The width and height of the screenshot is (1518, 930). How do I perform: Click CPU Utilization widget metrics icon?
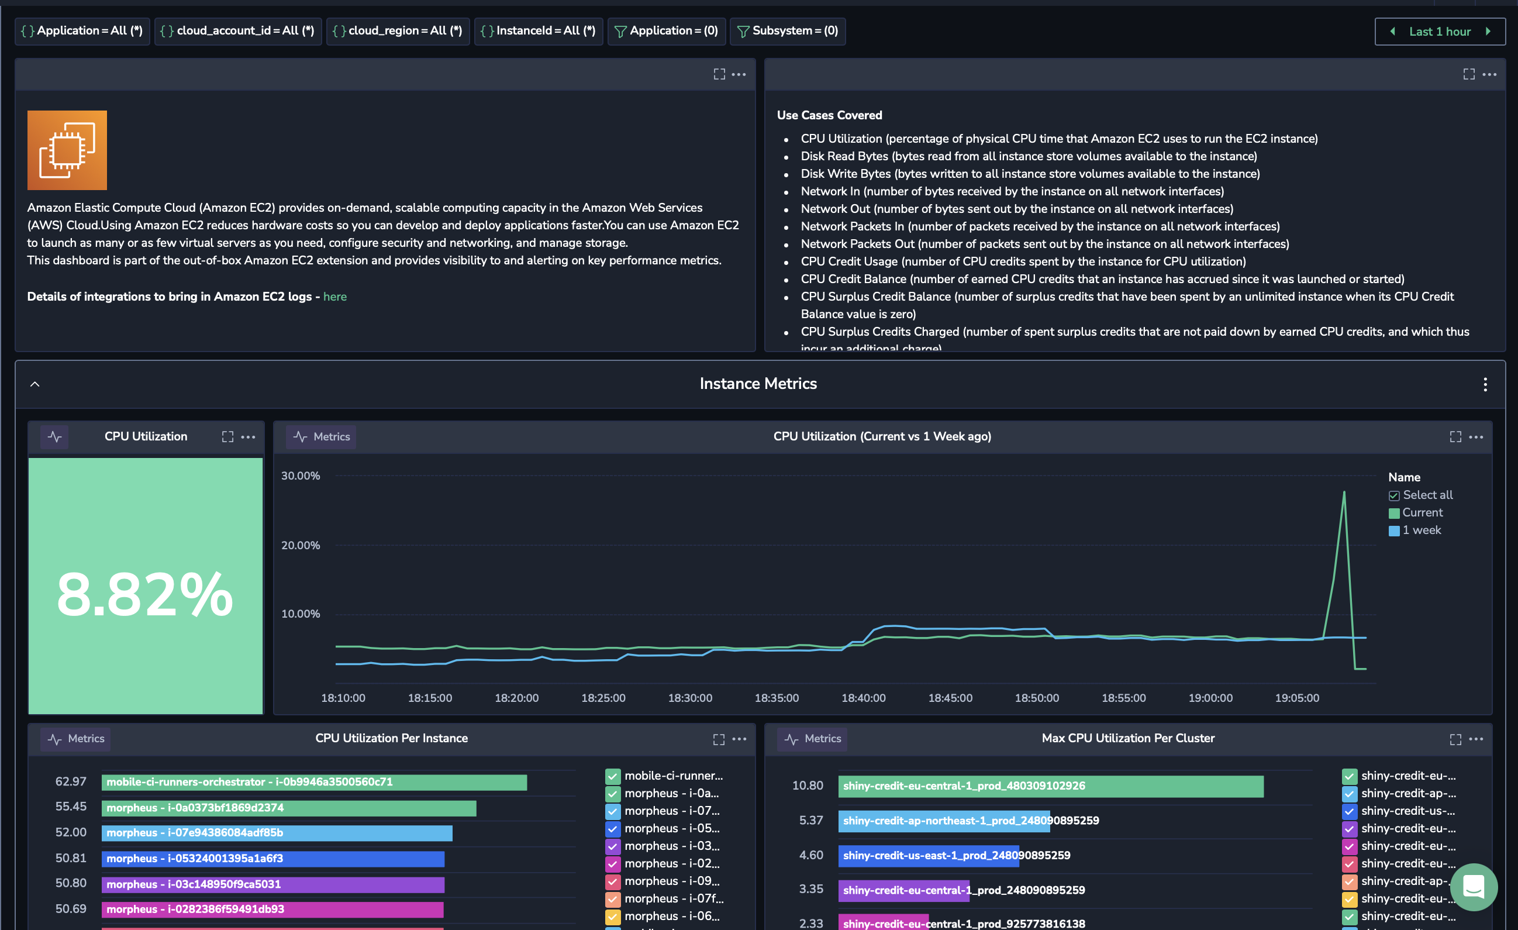coord(55,436)
